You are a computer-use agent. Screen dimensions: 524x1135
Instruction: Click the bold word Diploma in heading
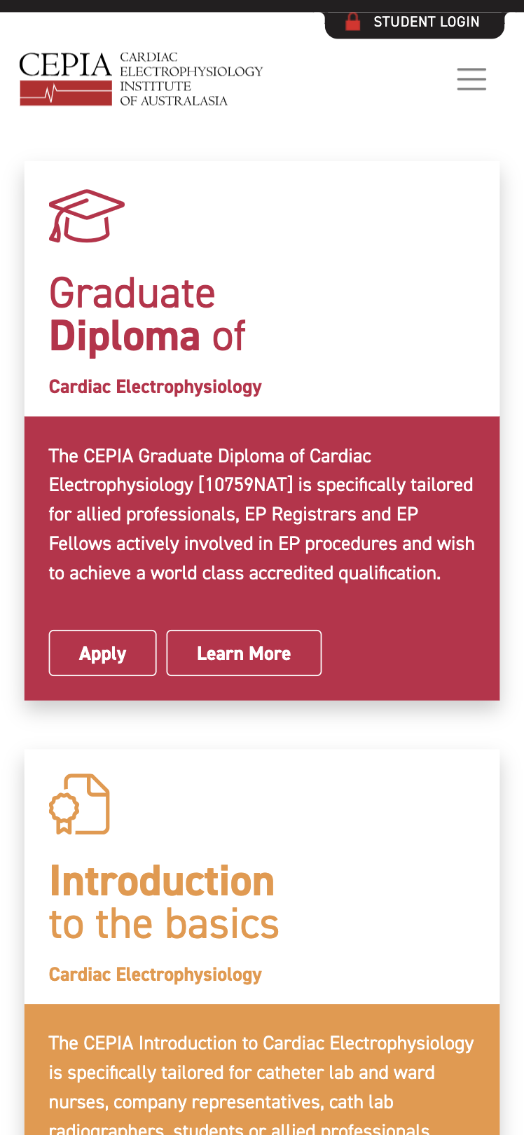(x=125, y=336)
